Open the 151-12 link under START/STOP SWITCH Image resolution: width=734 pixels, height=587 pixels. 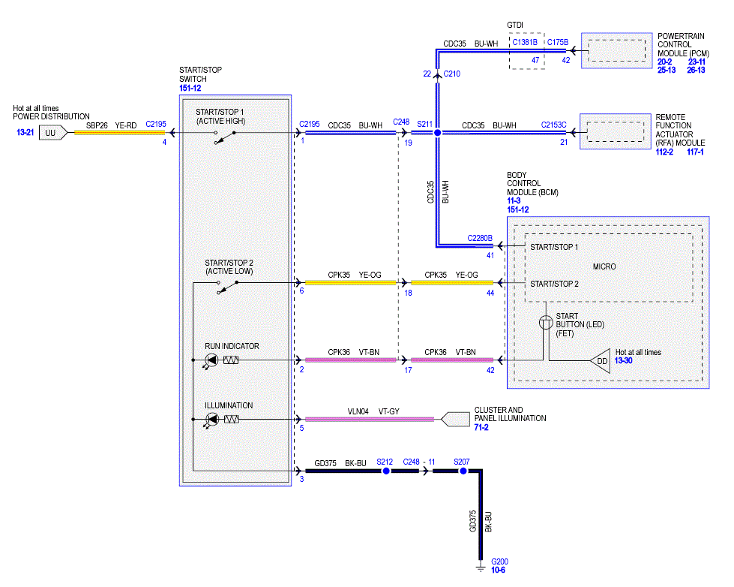point(190,88)
